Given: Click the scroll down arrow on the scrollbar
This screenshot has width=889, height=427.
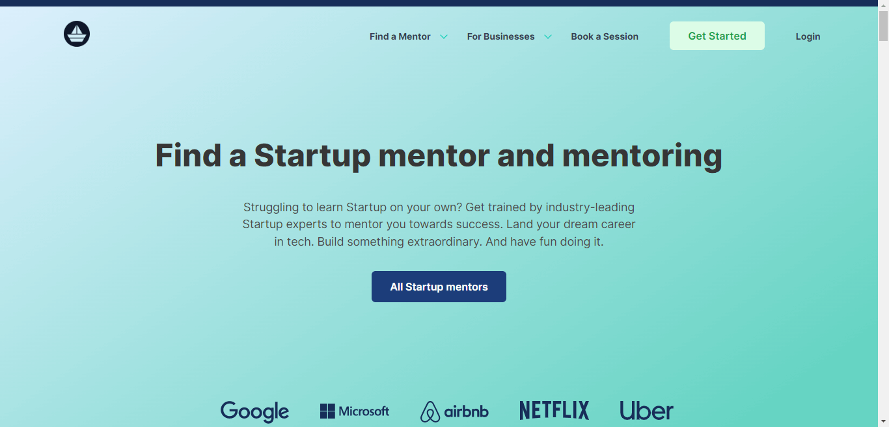Looking at the screenshot, I should point(884,422).
